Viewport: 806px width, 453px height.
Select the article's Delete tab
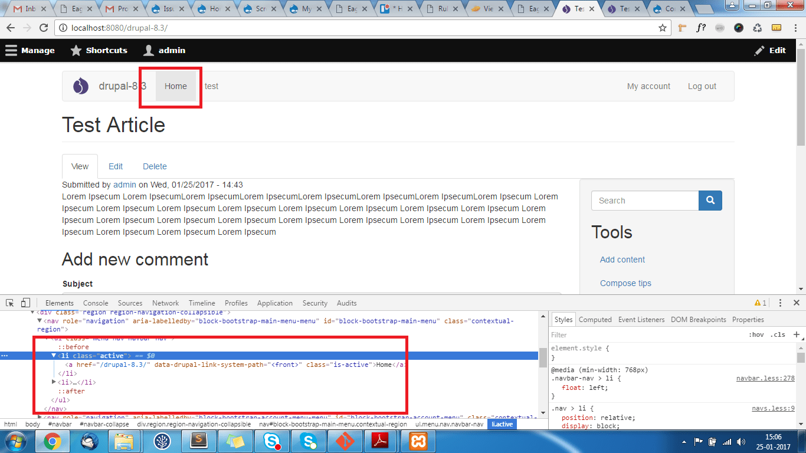coord(155,166)
